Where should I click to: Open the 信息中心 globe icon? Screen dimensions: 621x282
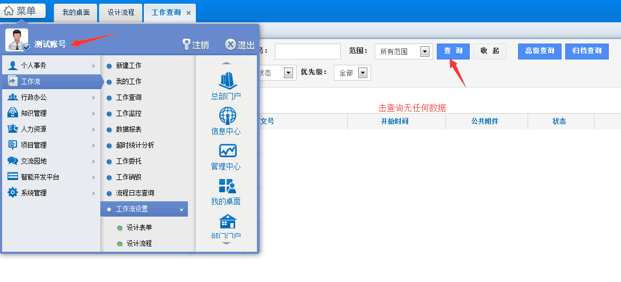coord(227,116)
